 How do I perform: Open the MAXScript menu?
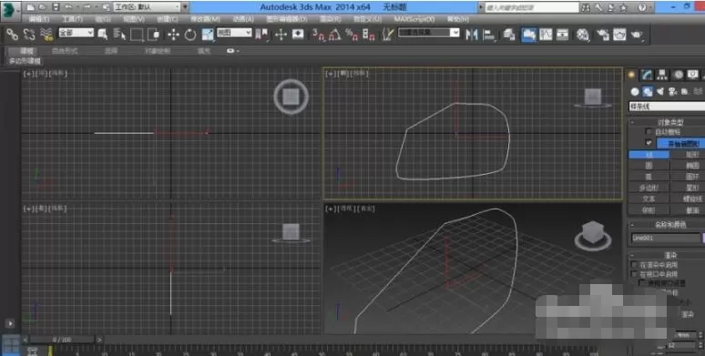pyautogui.click(x=414, y=19)
